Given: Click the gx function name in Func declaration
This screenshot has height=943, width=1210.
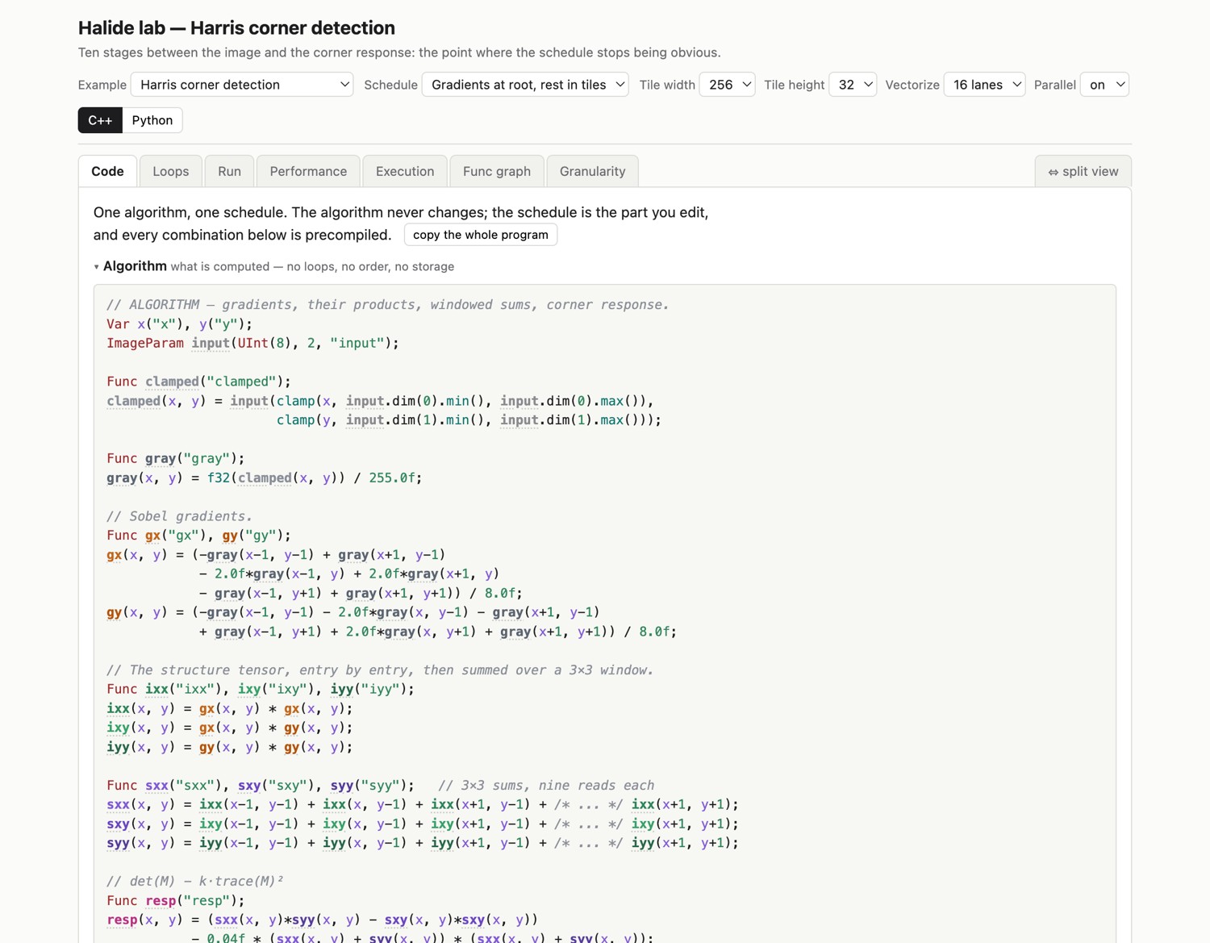Looking at the screenshot, I should [153, 536].
